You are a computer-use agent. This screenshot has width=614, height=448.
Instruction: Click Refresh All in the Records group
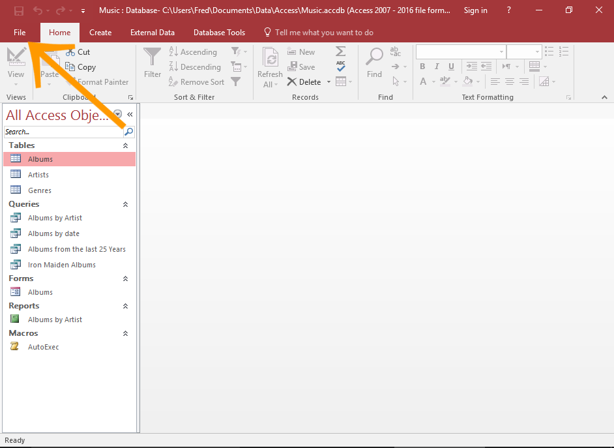[270, 67]
